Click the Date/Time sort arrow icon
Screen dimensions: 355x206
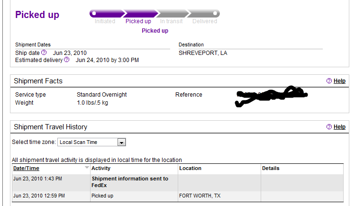point(86,168)
